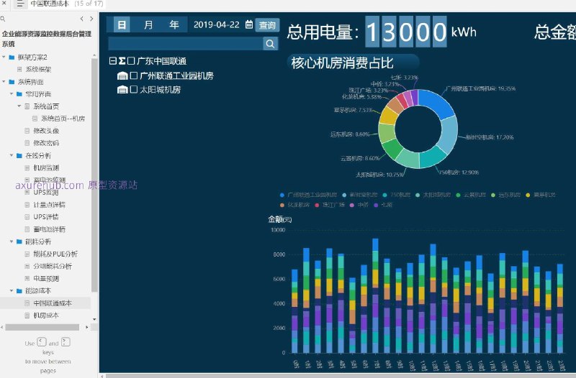Click sidebar horizontal scroll right arrow
This screenshot has width=576, height=378.
coord(86,327)
